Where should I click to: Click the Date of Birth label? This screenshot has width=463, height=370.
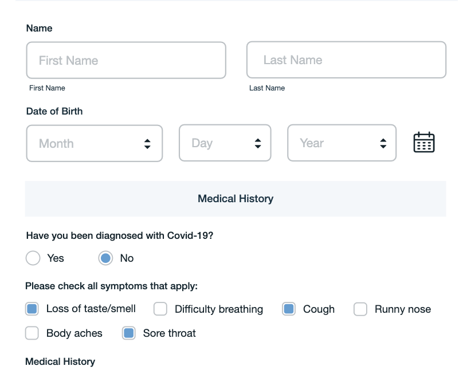(54, 111)
